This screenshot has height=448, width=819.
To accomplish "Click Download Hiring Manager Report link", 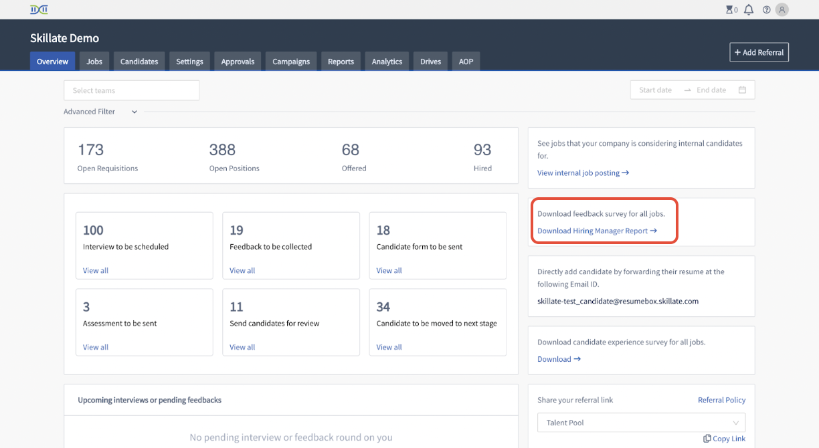I will click(x=597, y=231).
